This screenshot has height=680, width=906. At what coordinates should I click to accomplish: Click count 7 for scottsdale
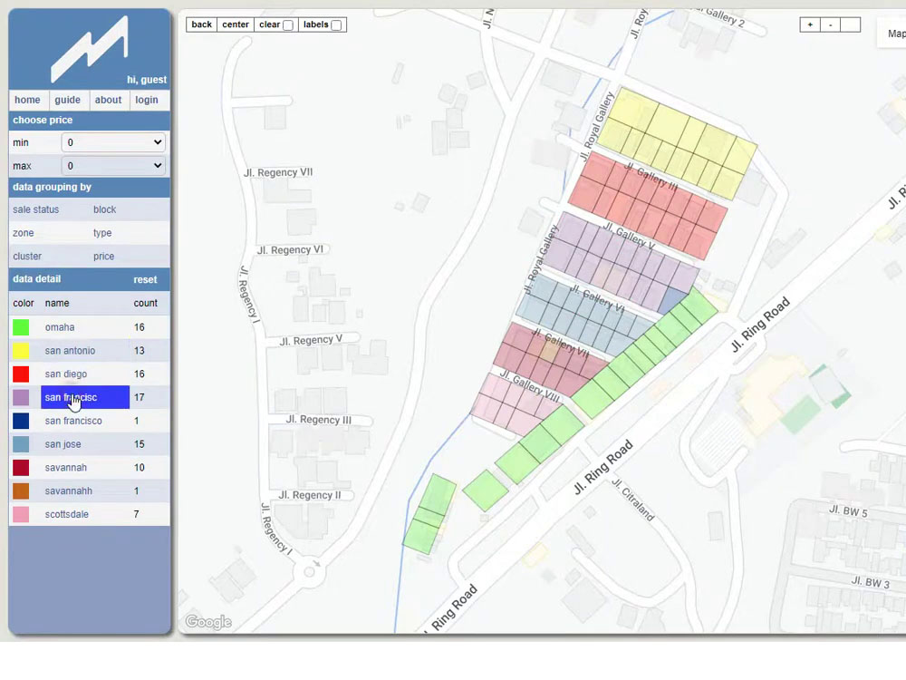(x=137, y=514)
